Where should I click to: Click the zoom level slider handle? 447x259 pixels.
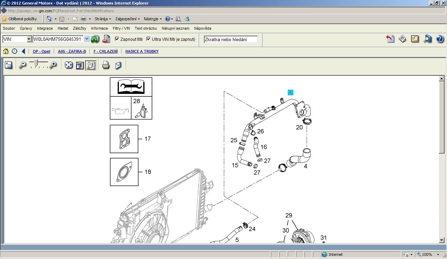(x=36, y=63)
